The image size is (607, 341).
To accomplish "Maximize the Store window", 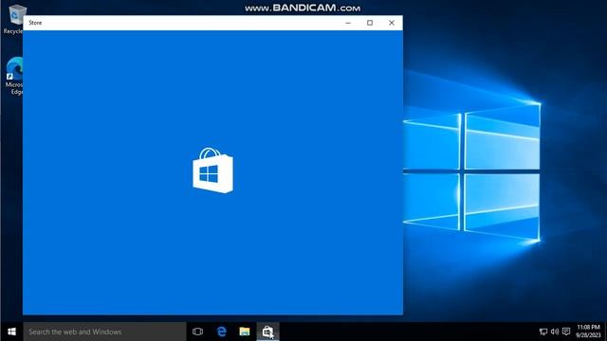I will 370,23.
